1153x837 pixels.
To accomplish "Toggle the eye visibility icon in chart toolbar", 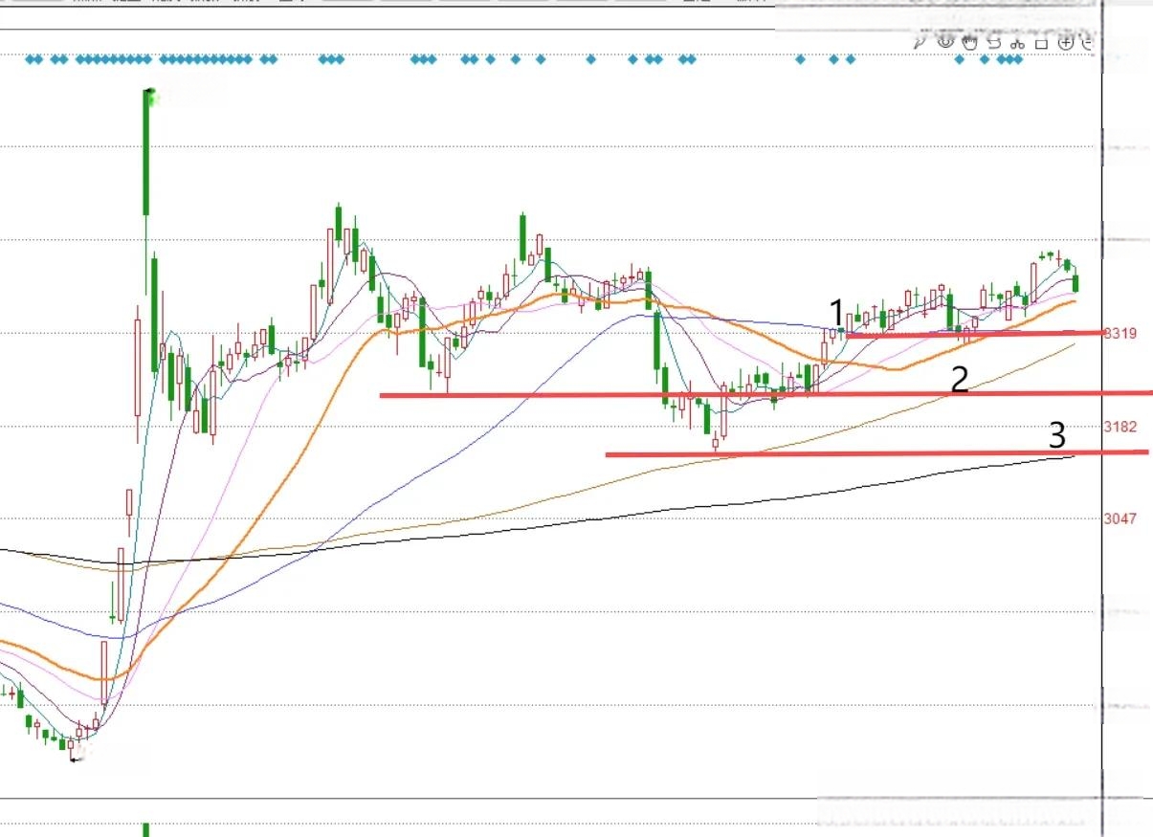I will 945,41.
